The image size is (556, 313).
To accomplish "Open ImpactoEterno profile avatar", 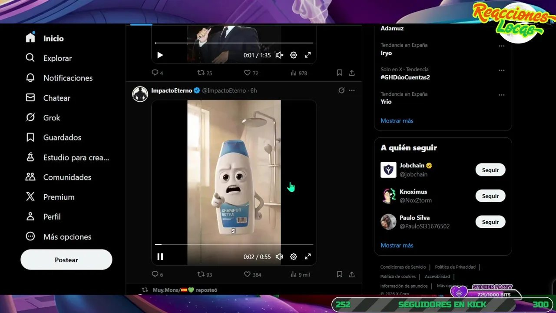I will [140, 94].
